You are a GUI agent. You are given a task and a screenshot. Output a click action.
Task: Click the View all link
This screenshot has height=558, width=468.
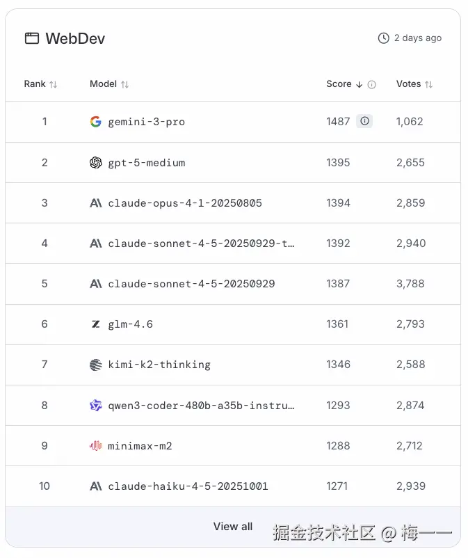(x=233, y=527)
